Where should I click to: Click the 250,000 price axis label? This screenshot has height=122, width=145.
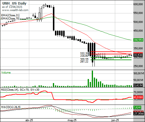point(138,66)
